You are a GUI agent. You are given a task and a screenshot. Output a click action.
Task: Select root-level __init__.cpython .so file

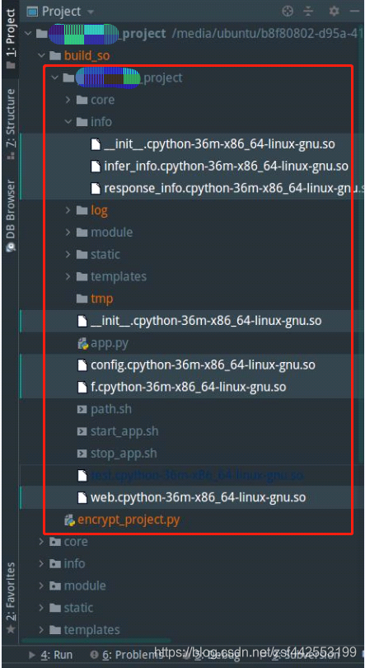[206, 321]
